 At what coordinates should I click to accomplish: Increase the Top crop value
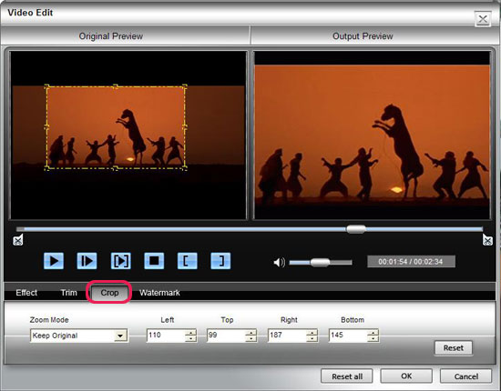tap(251, 332)
